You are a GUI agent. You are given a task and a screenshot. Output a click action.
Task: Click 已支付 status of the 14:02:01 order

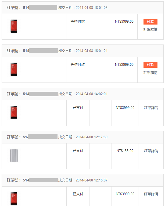click(78, 108)
